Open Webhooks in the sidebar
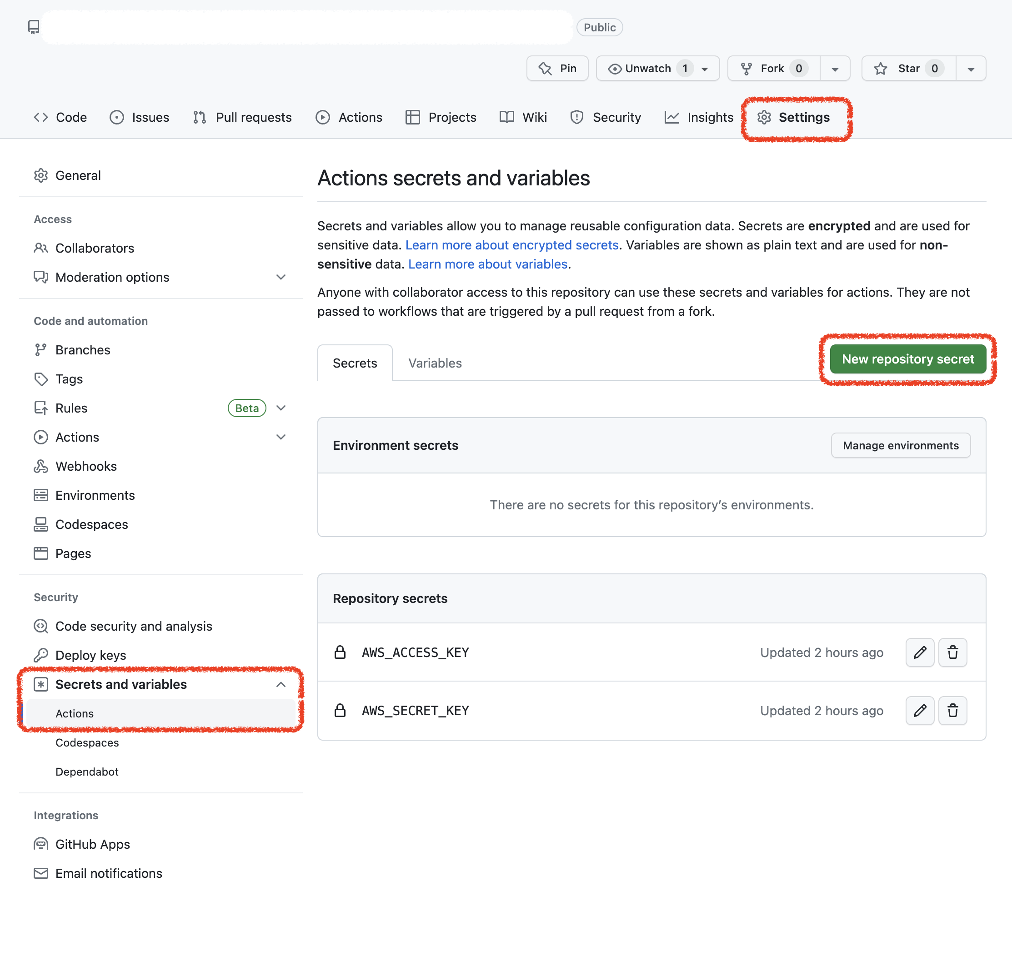This screenshot has width=1012, height=956. pos(85,466)
